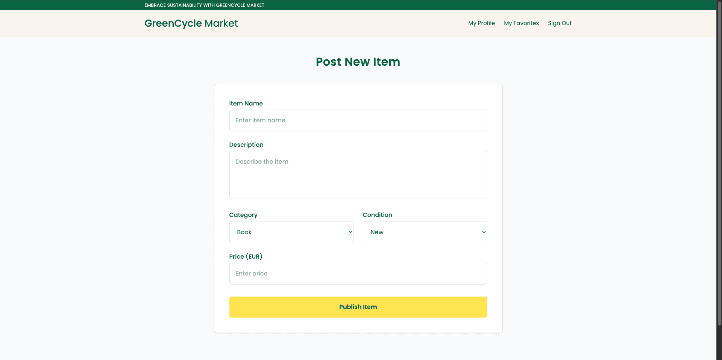Select the yellow Publish Item bar
The width and height of the screenshot is (722, 360).
[x=358, y=307]
